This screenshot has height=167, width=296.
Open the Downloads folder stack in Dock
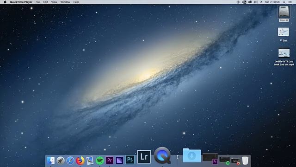pos(191,155)
